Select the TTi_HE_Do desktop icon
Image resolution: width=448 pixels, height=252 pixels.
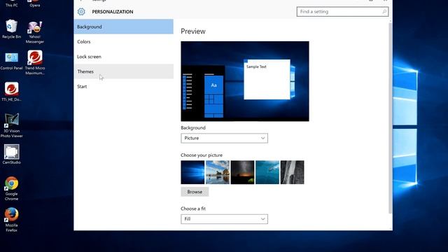click(x=11, y=92)
